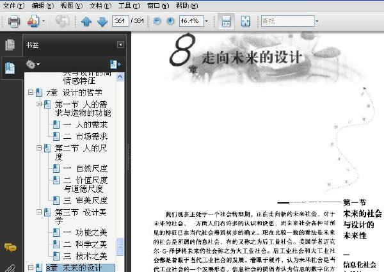Click bookmark icon beside 7章 设计的哲学
This screenshot has width=384, height=272.
39,92
